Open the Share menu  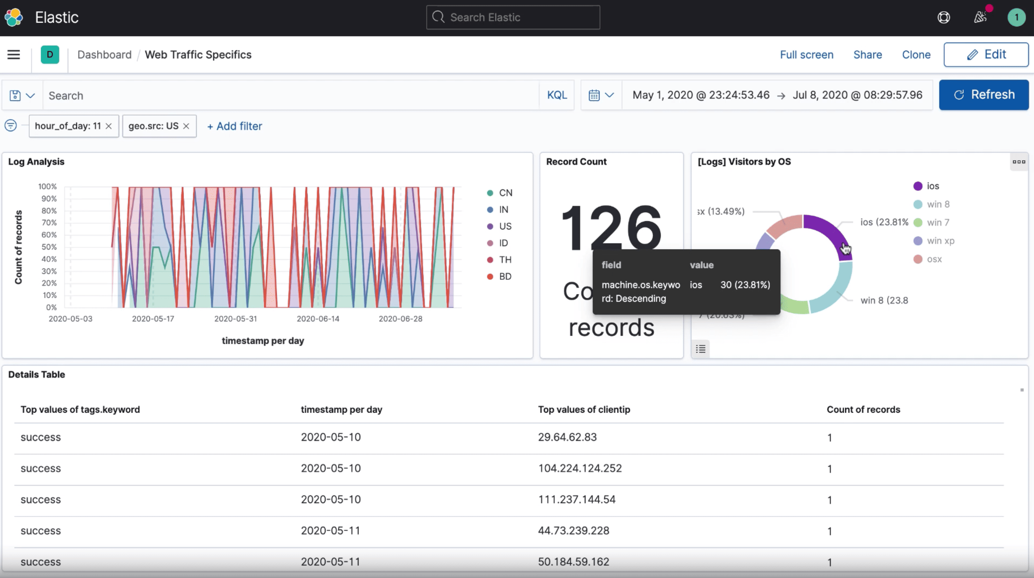[x=867, y=55]
